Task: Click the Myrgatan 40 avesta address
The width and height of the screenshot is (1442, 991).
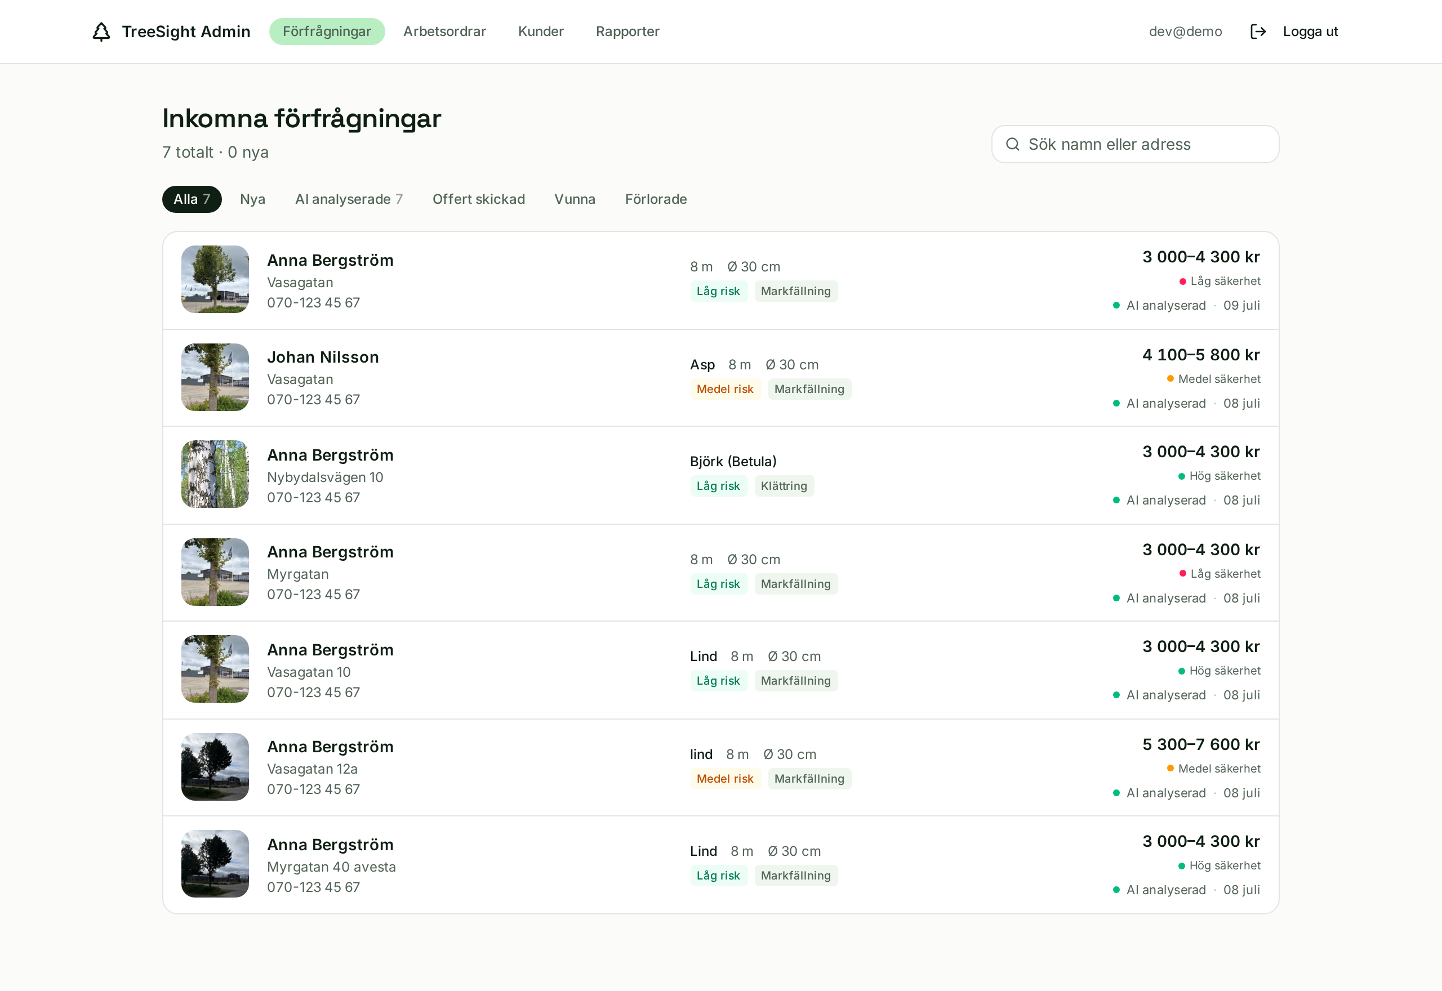Action: (x=331, y=868)
